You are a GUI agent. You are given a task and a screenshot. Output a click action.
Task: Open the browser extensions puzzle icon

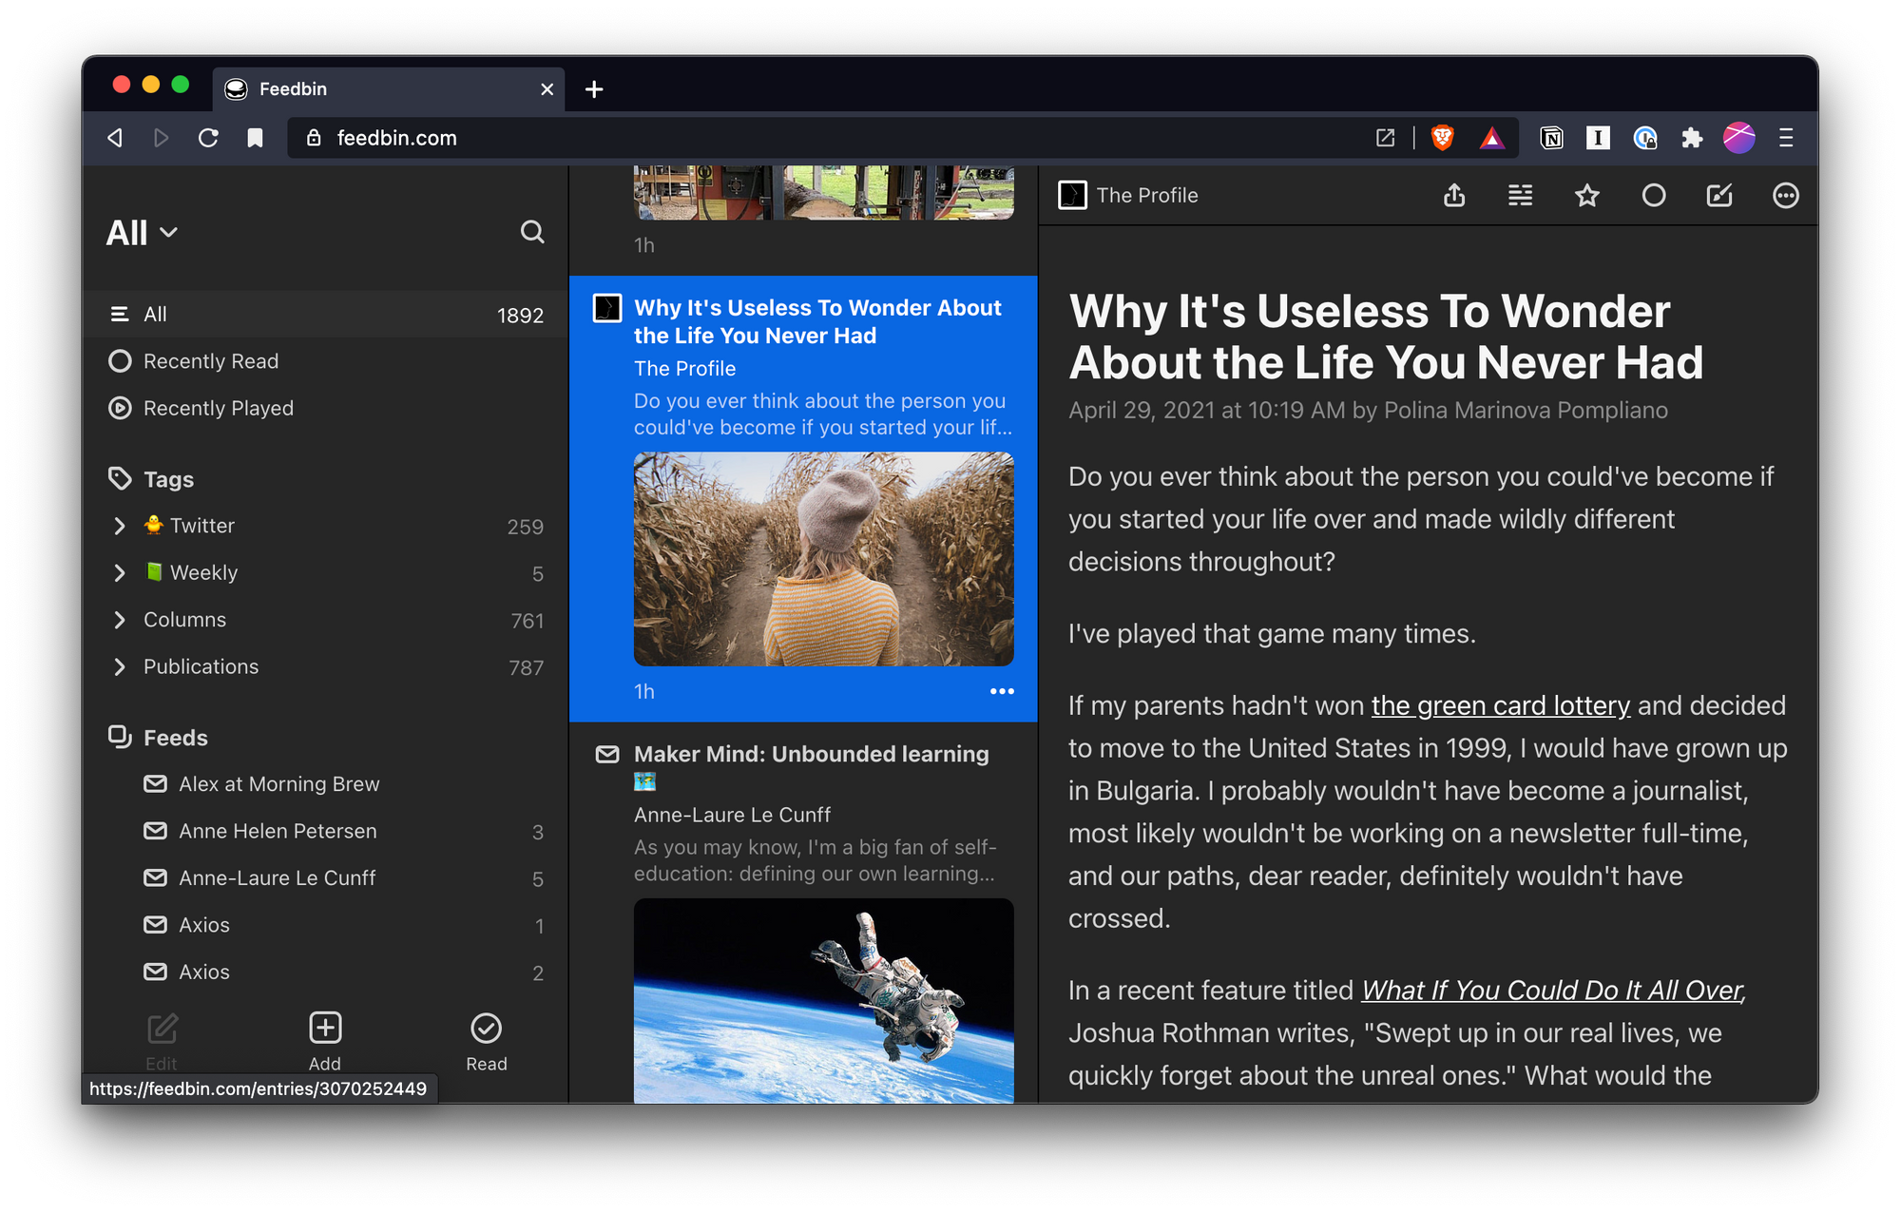[x=1691, y=138]
